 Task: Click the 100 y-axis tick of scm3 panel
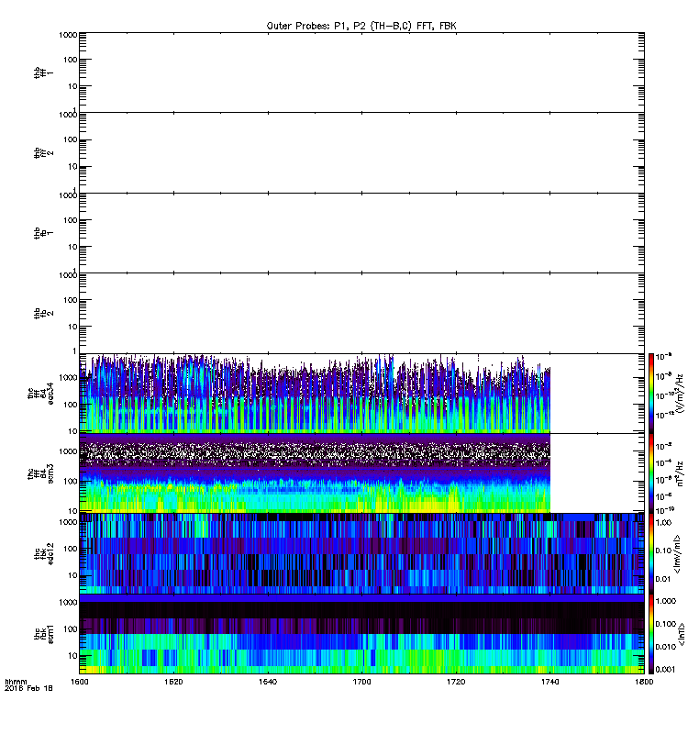[72, 481]
